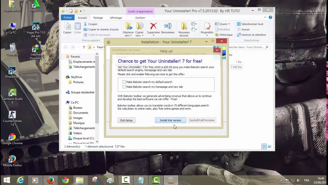Select SkyDrive in navigation pane
This screenshot has height=185, width=328.
coord(76,77)
